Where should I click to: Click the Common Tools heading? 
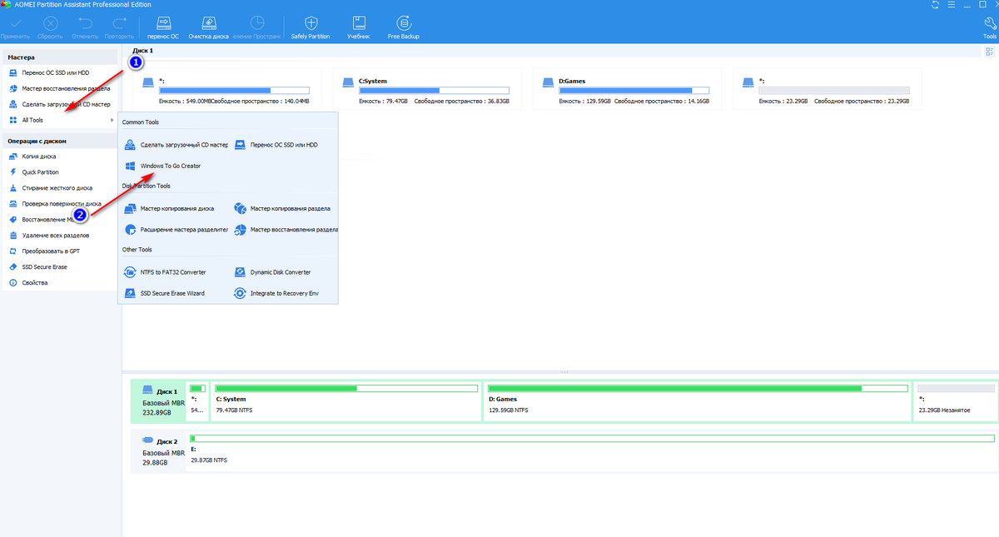point(141,122)
